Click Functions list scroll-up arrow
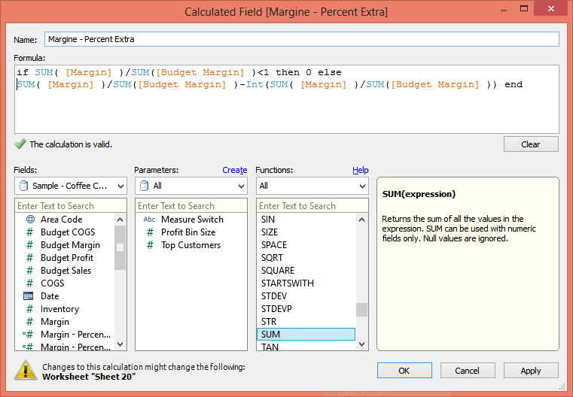Image resolution: width=573 pixels, height=397 pixels. tap(361, 220)
